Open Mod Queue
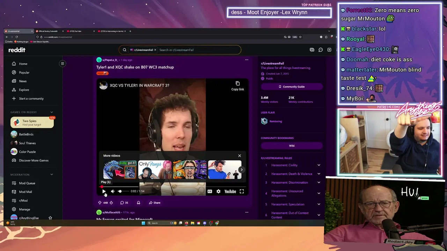 coord(27,183)
